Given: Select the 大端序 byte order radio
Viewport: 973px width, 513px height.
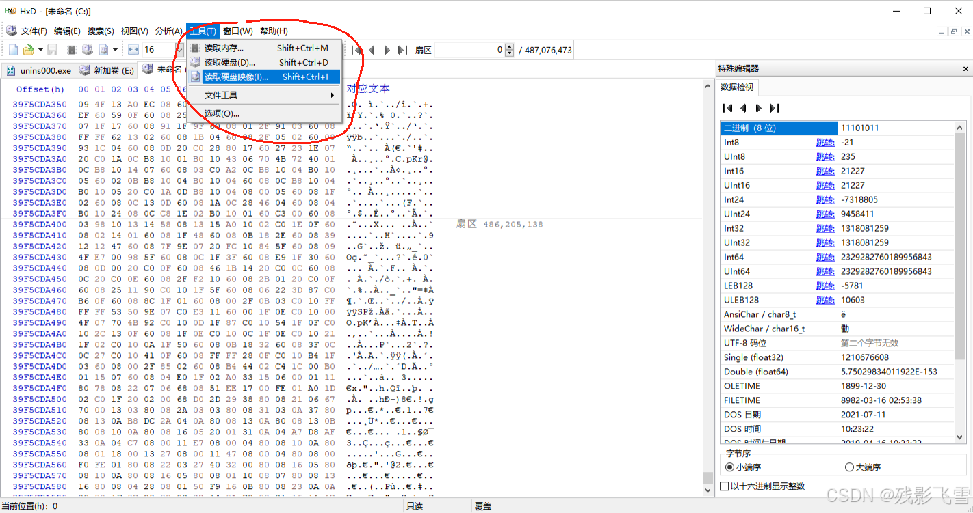Looking at the screenshot, I should (x=863, y=467).
